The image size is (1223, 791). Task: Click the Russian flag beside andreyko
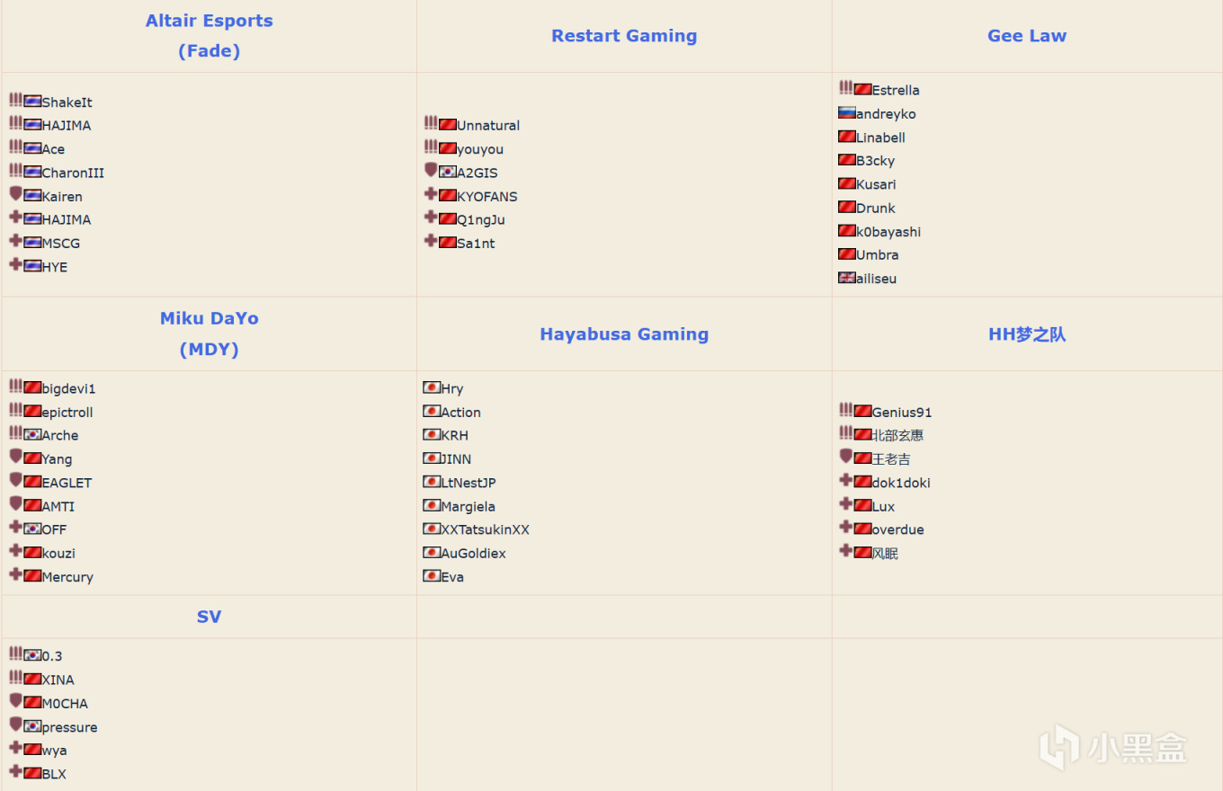pos(846,113)
